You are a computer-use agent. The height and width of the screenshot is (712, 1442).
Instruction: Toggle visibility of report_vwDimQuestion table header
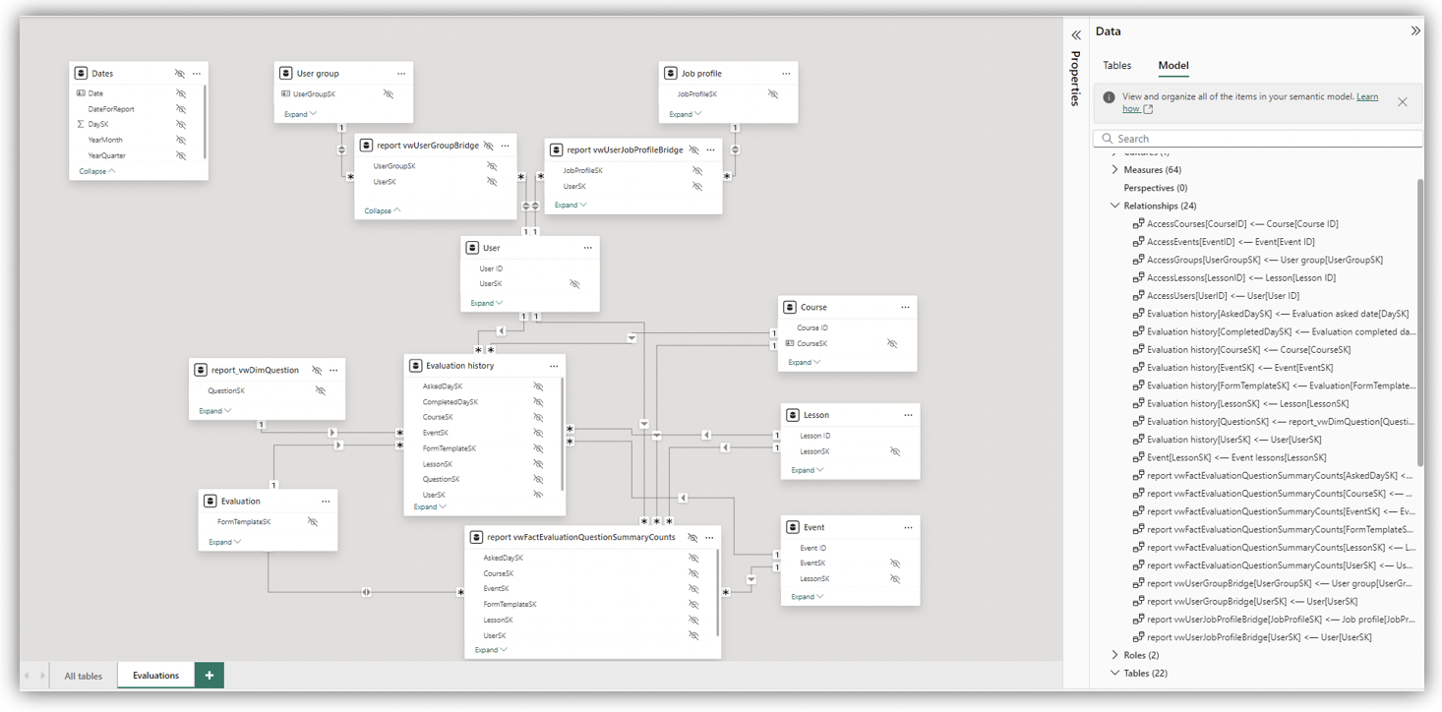[317, 371]
